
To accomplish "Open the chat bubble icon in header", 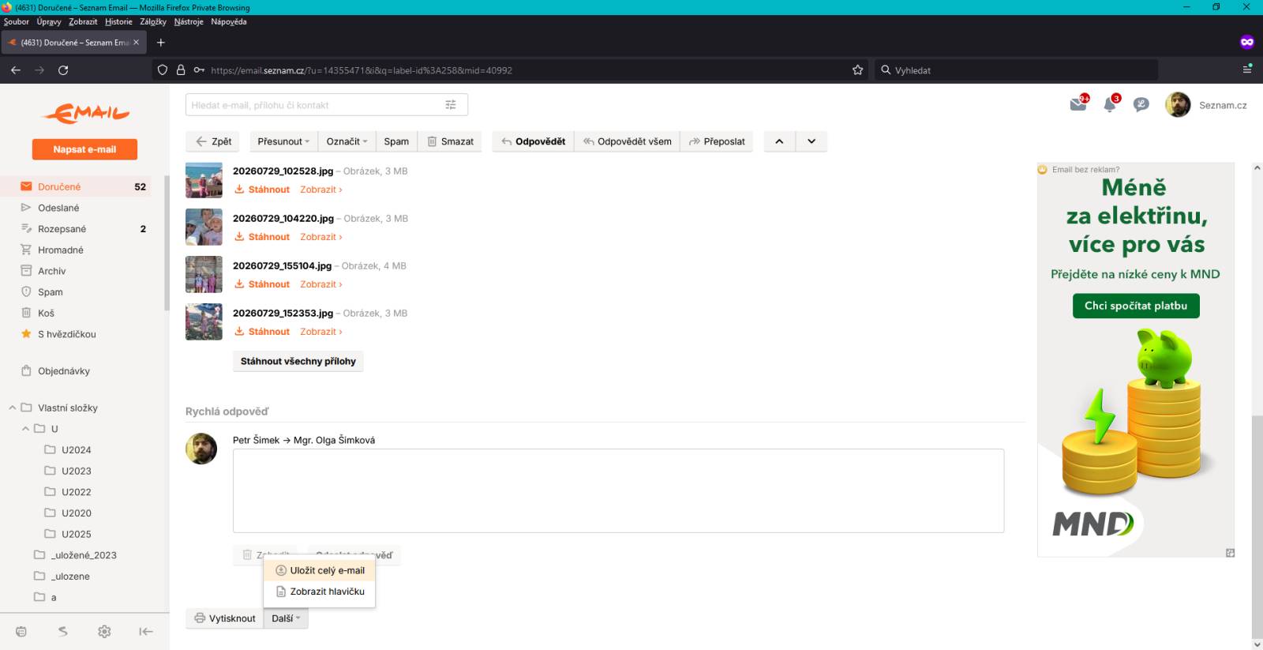I will pyautogui.click(x=1141, y=104).
